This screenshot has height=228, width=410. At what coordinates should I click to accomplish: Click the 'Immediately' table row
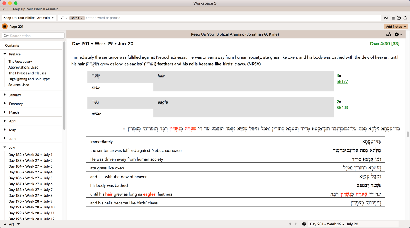coord(235,142)
